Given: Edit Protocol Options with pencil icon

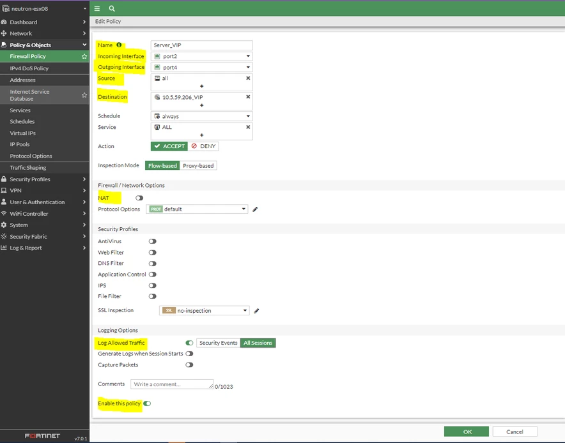Looking at the screenshot, I should point(255,209).
